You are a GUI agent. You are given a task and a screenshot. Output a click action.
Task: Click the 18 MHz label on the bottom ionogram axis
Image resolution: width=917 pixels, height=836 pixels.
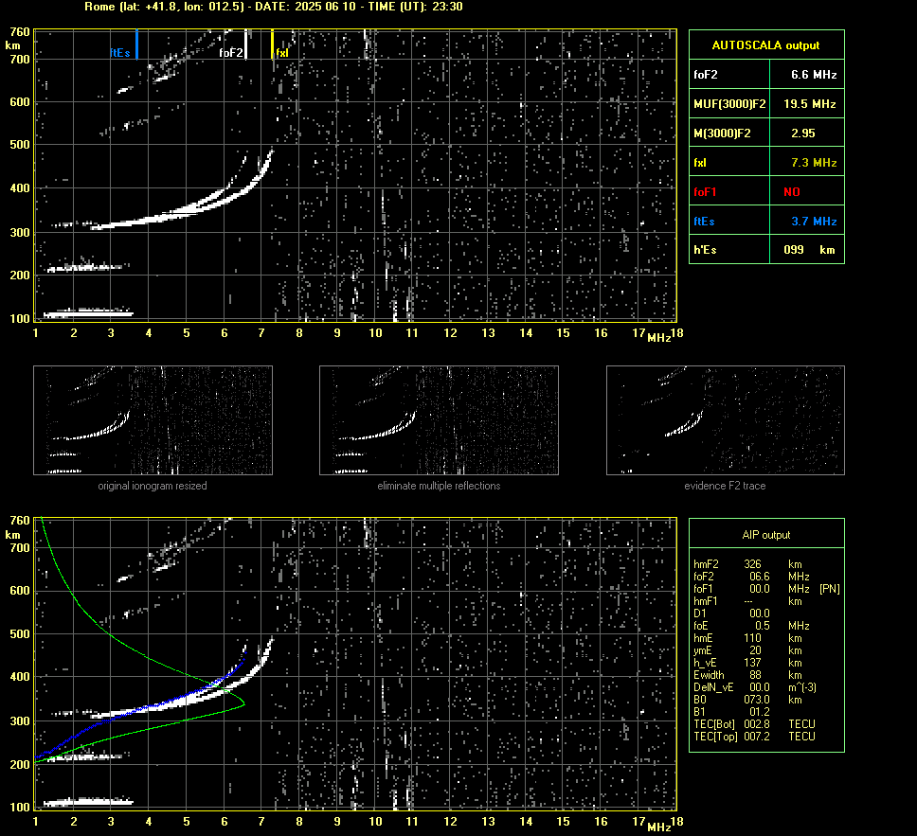click(x=676, y=822)
